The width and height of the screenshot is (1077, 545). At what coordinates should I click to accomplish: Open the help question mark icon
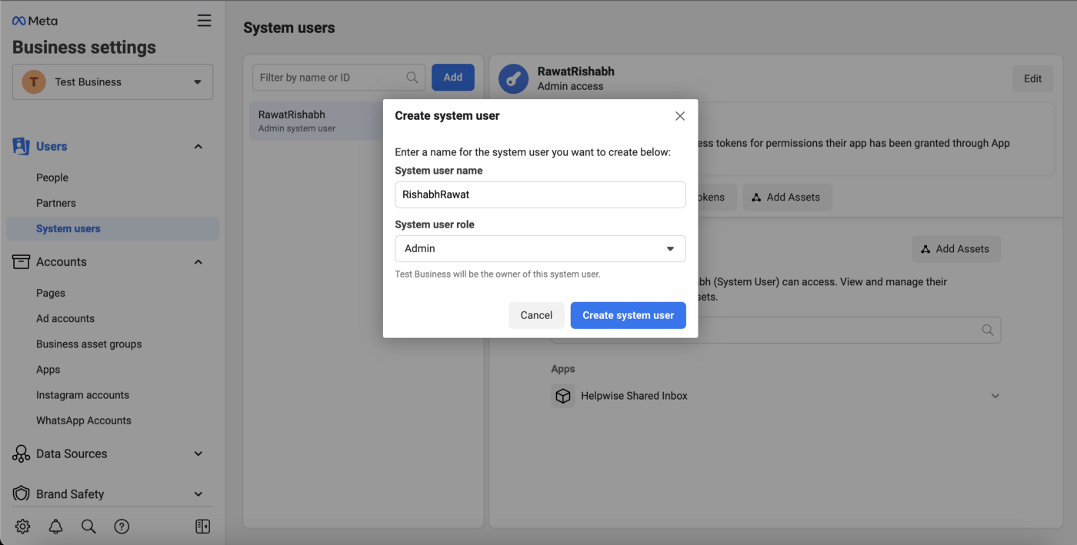122,527
